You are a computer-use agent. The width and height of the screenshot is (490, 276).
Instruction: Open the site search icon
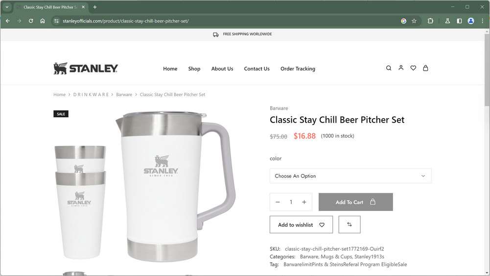pyautogui.click(x=389, y=68)
